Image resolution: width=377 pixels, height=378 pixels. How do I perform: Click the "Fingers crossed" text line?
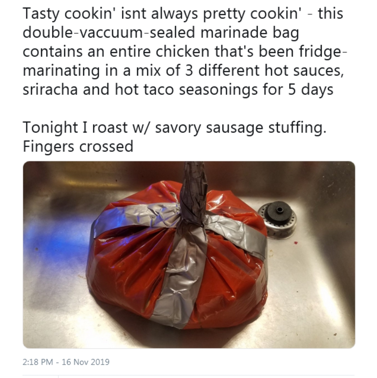[x=78, y=146]
